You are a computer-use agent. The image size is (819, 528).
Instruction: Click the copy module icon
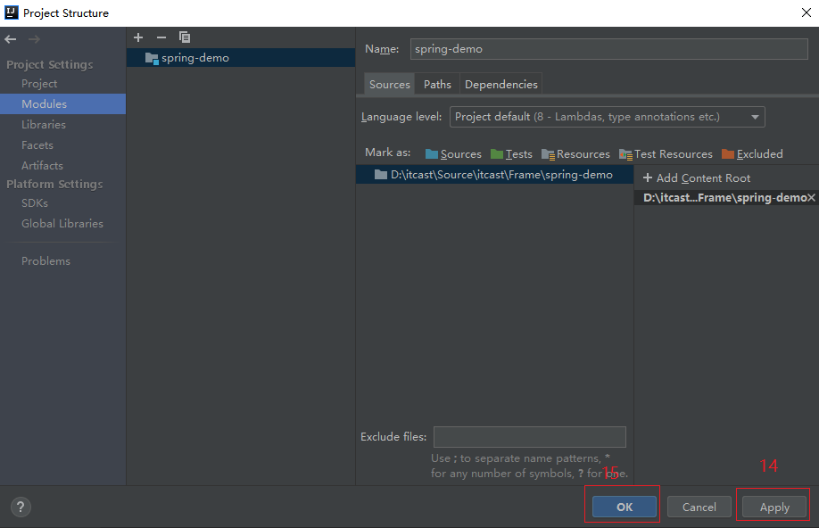click(185, 37)
